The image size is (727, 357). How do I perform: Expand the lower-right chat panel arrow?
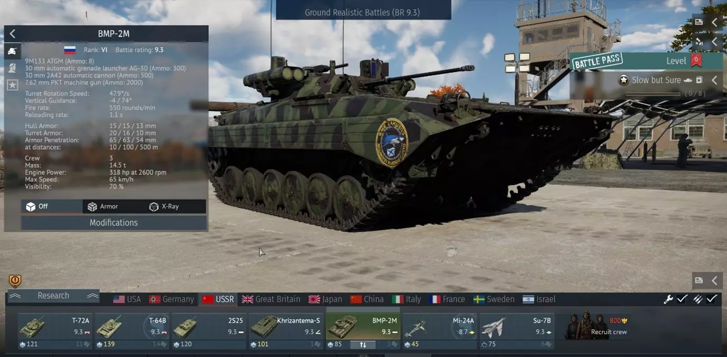[x=714, y=280]
